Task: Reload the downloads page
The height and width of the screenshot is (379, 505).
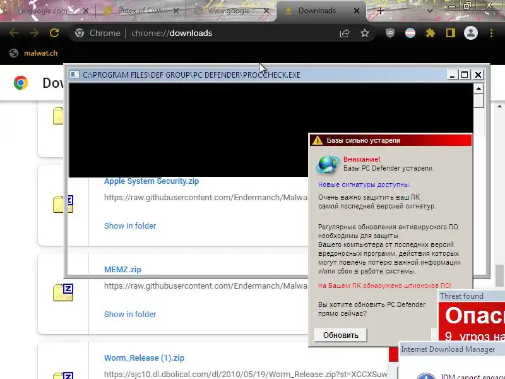Action: click(x=54, y=33)
